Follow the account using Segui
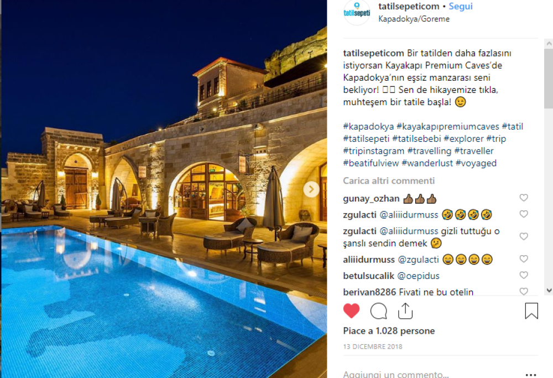This screenshot has width=553, height=378. [x=461, y=6]
